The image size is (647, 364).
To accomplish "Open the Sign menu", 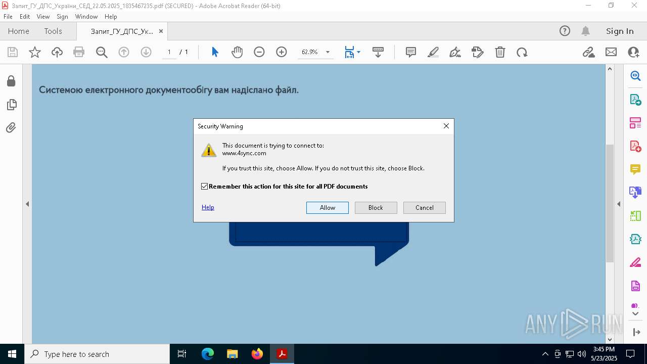I will [62, 17].
